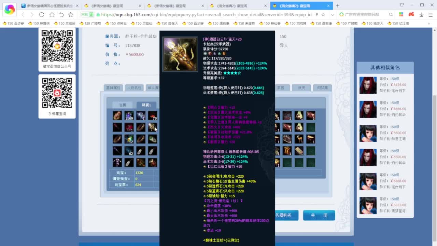Open the 150 忆江南 bookmark
437x246 pixels.
pos(398,23)
